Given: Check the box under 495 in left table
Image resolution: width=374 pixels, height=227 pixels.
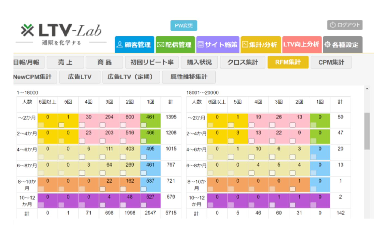Looking at the screenshot, I should (x=144, y=157).
